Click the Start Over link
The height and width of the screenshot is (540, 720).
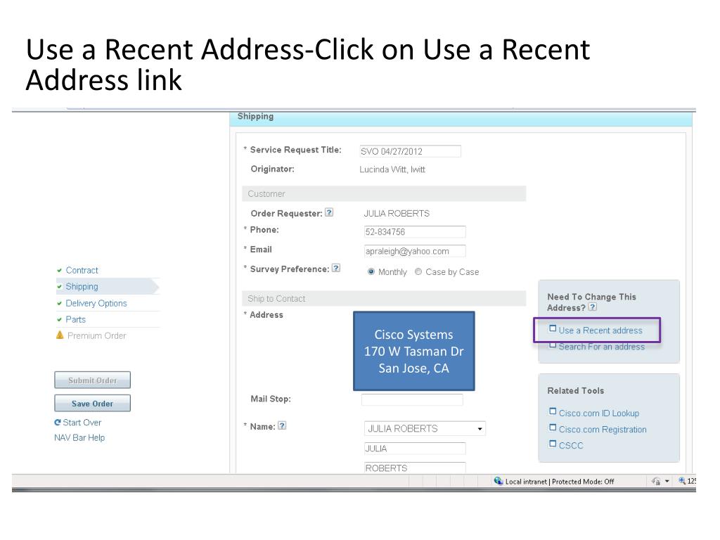click(82, 423)
